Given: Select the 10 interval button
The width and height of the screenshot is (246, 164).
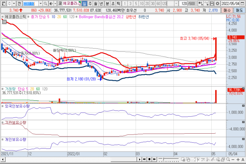Looking at the screenshot, I should (142, 3).
